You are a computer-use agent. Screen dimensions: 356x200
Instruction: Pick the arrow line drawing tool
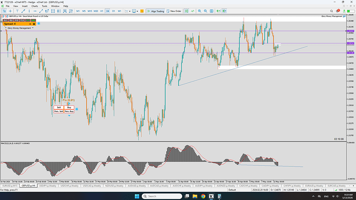[23, 11]
